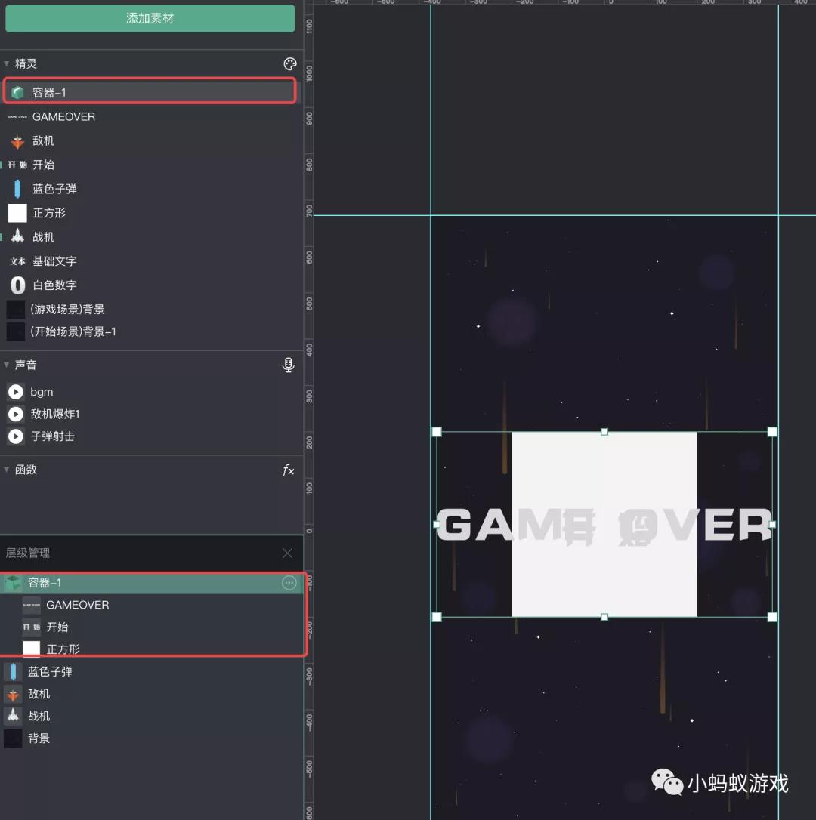The image size is (816, 820).
Task: Click the 正方形 white square swatch
Action: pyautogui.click(x=17, y=213)
